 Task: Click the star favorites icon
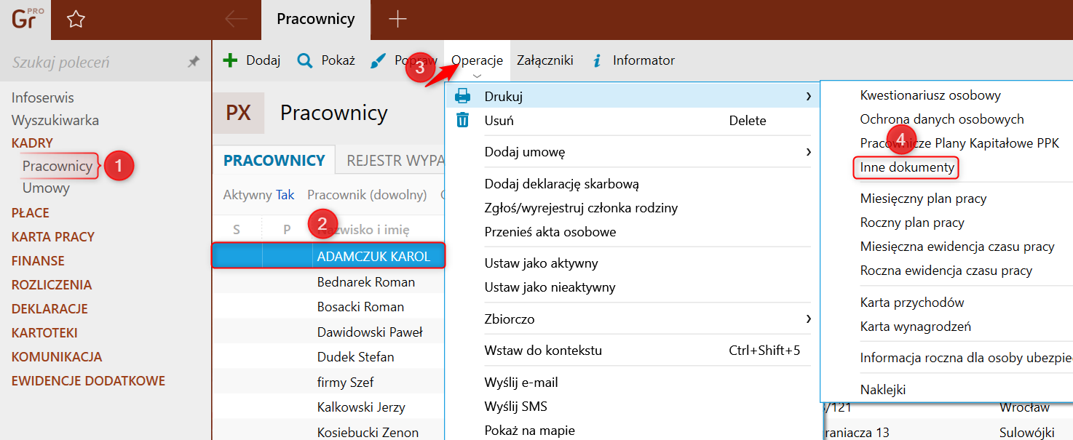pos(76,20)
